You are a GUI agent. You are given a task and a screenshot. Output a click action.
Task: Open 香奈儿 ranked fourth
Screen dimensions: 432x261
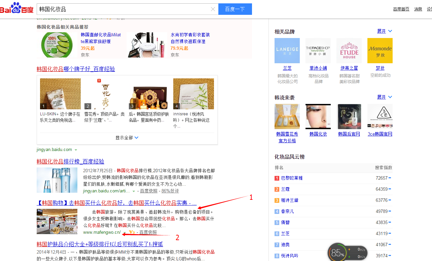[287, 211]
